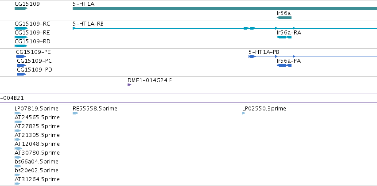Click the CG15109-RC transcript glyph
The image size is (377, 186).
point(21,28)
